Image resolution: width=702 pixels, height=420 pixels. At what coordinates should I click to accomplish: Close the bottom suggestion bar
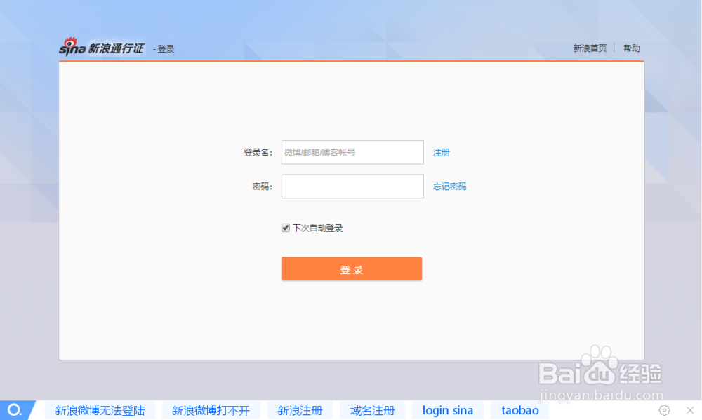[690, 410]
